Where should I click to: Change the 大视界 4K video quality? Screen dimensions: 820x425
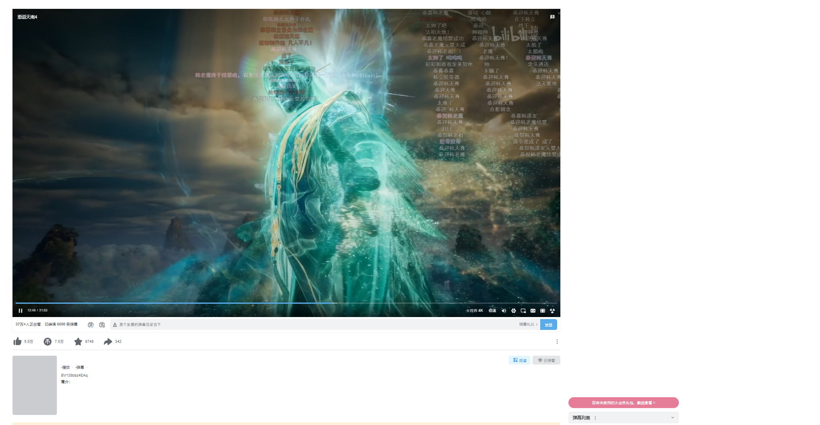[475, 311]
